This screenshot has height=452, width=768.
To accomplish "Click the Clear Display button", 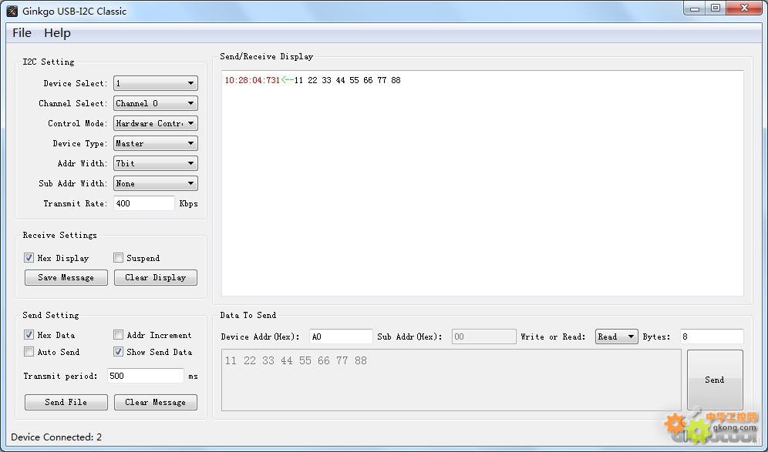I will pos(156,277).
